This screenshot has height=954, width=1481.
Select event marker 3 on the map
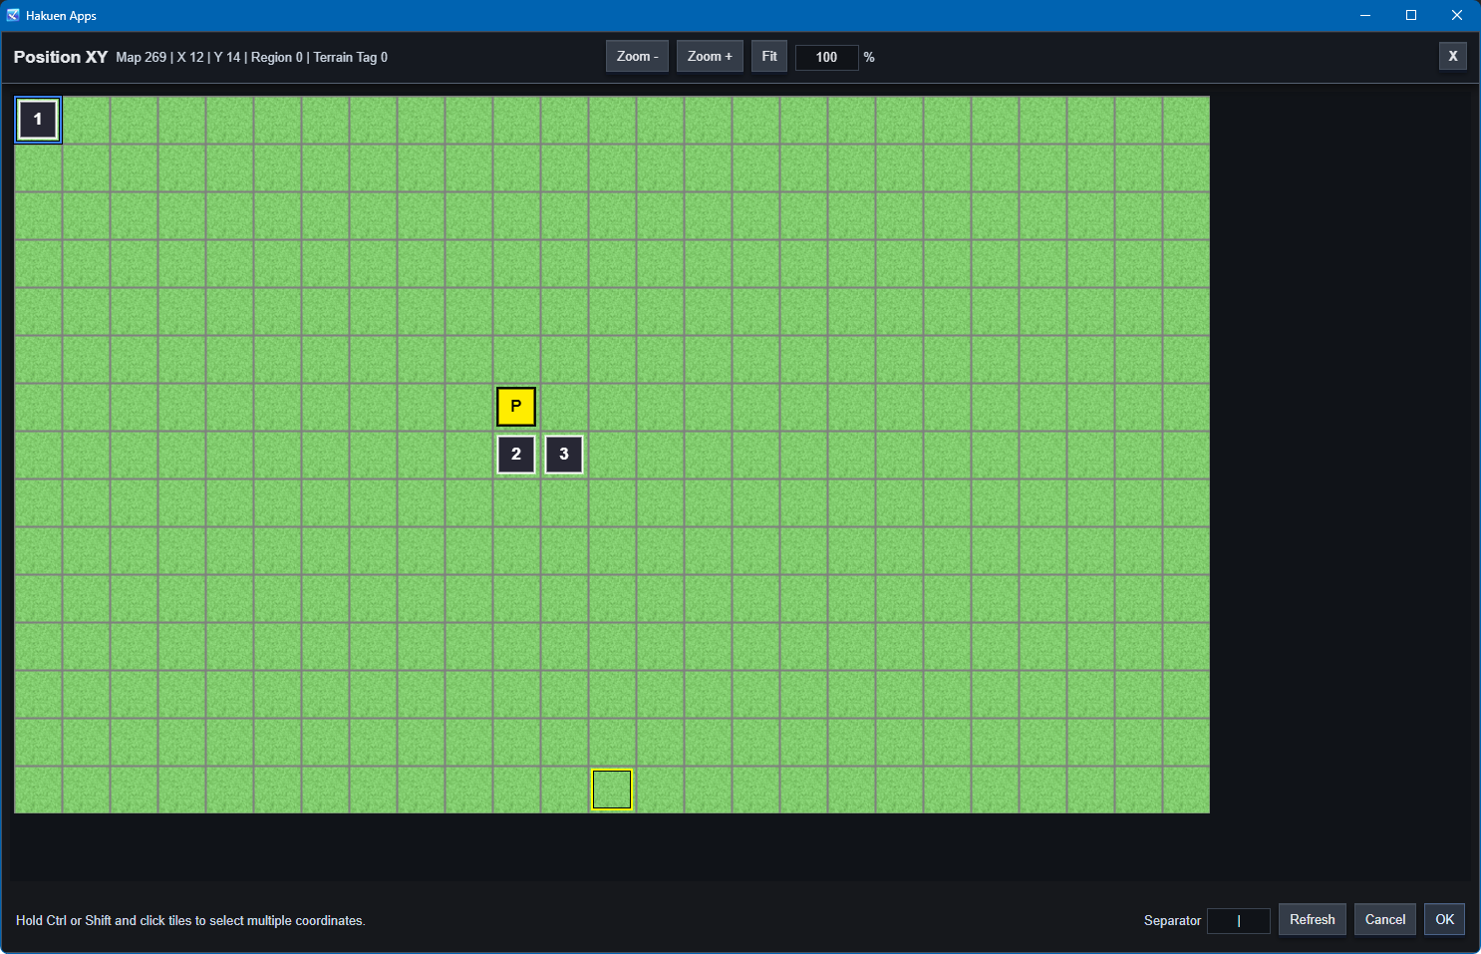point(564,455)
